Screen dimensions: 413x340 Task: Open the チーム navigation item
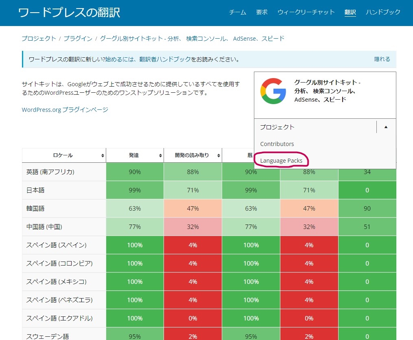click(x=238, y=12)
